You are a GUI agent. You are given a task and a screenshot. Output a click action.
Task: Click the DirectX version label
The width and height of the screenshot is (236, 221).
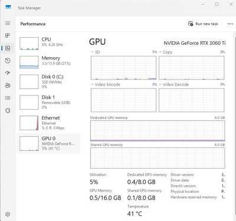pos(183,186)
